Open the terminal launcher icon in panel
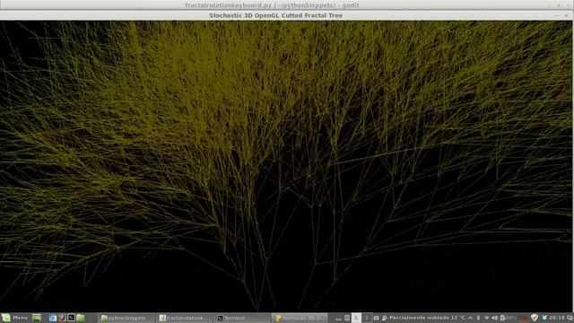Screen dimensions: 574x323 (71, 318)
